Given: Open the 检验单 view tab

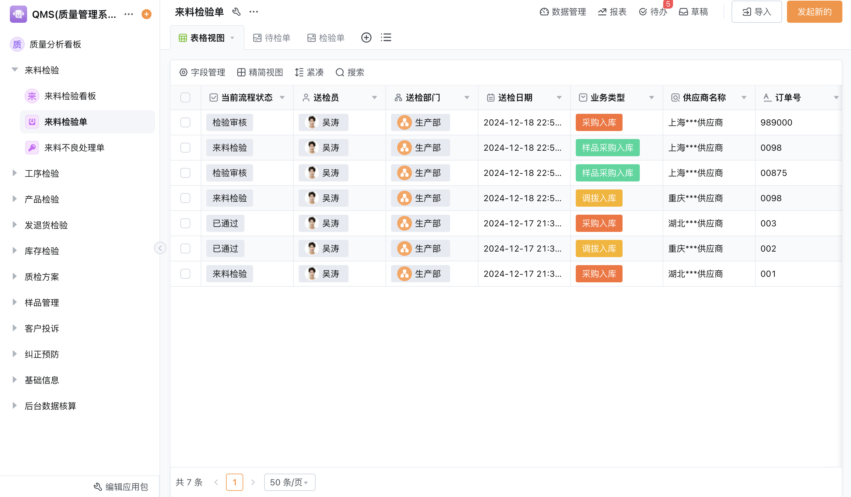Looking at the screenshot, I should pos(326,38).
